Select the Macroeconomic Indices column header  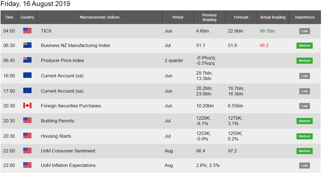[x=99, y=17]
